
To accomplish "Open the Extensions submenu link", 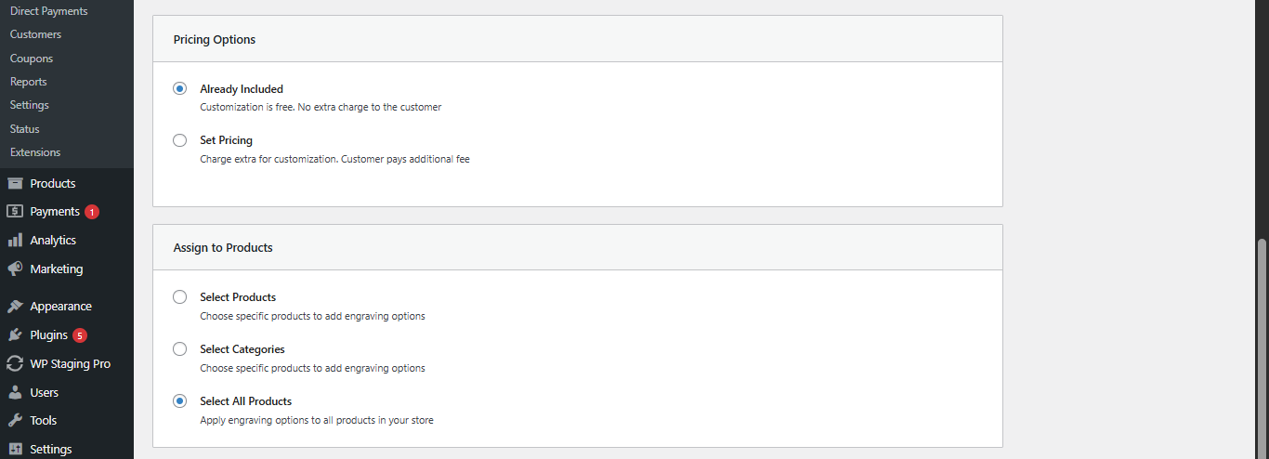I will (35, 152).
